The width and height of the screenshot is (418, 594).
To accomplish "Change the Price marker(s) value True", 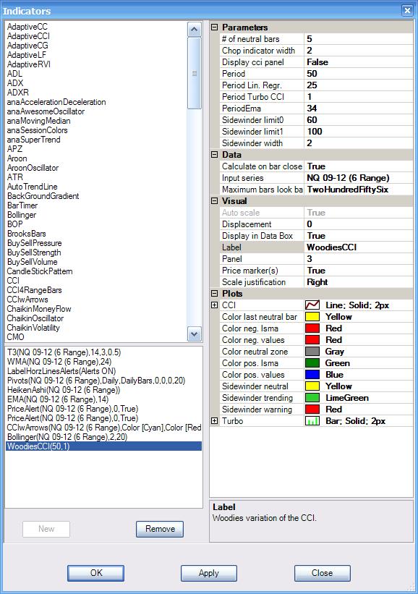I will pyautogui.click(x=359, y=270).
